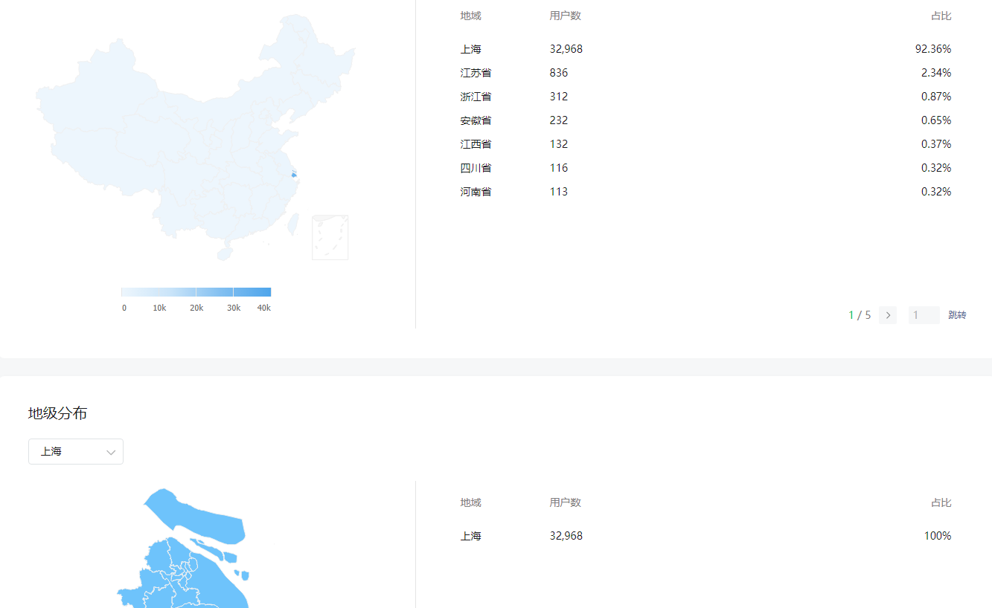Click 占比 header in province table
Viewport: 992px width, 608px height.
[941, 16]
